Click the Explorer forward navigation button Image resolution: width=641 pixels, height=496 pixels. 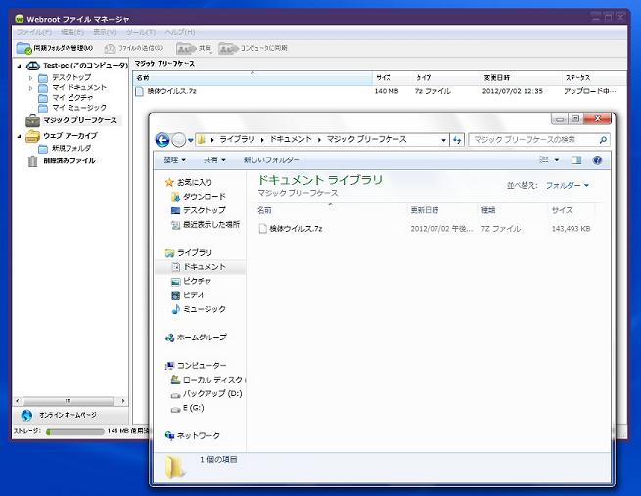[178, 140]
